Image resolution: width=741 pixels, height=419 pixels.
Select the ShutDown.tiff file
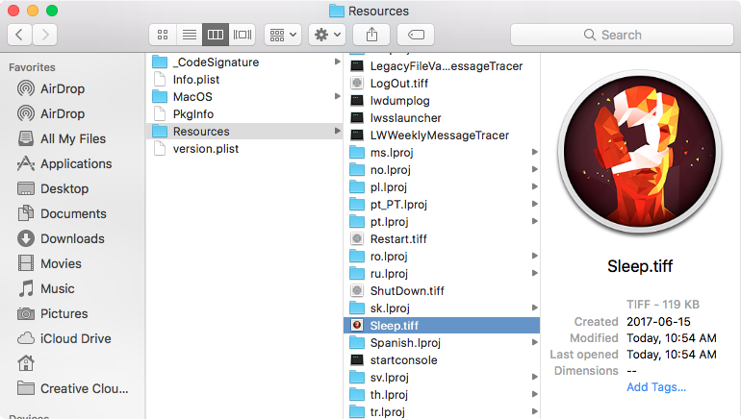pos(442,291)
